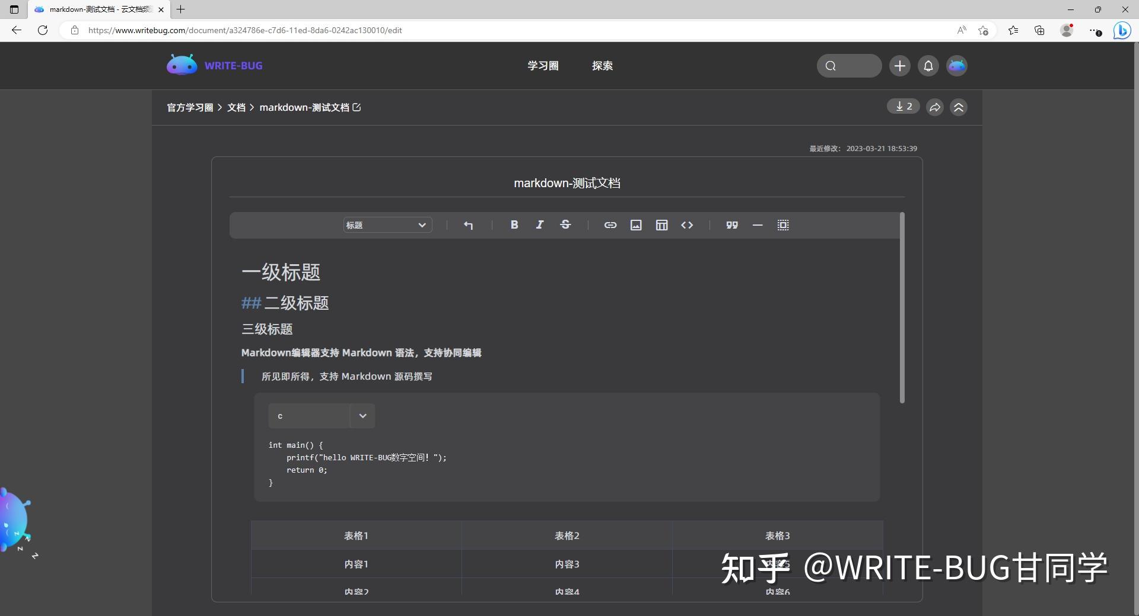The width and height of the screenshot is (1139, 616).
Task: Close the markdown-测试文档 browser tab
Action: point(161,9)
